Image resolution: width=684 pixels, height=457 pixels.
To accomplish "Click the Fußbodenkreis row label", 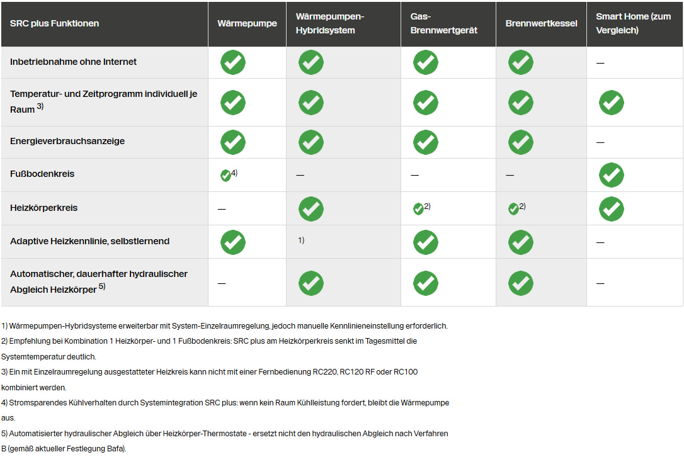I will (42, 174).
